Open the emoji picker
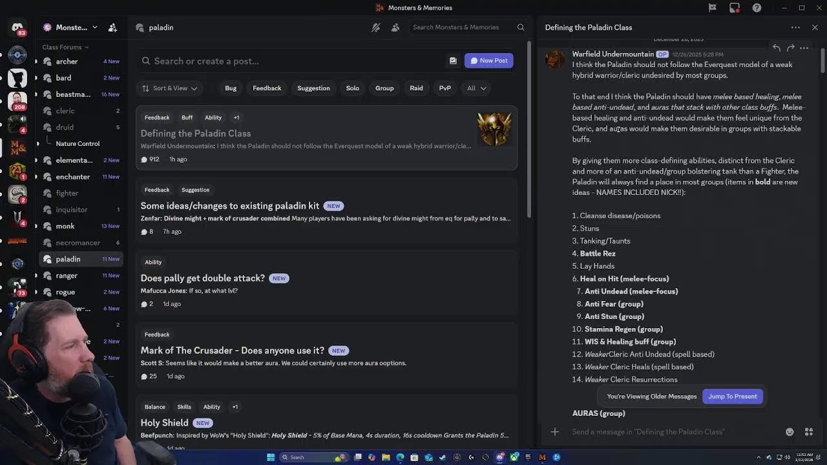The height and width of the screenshot is (465, 827). pos(790,431)
